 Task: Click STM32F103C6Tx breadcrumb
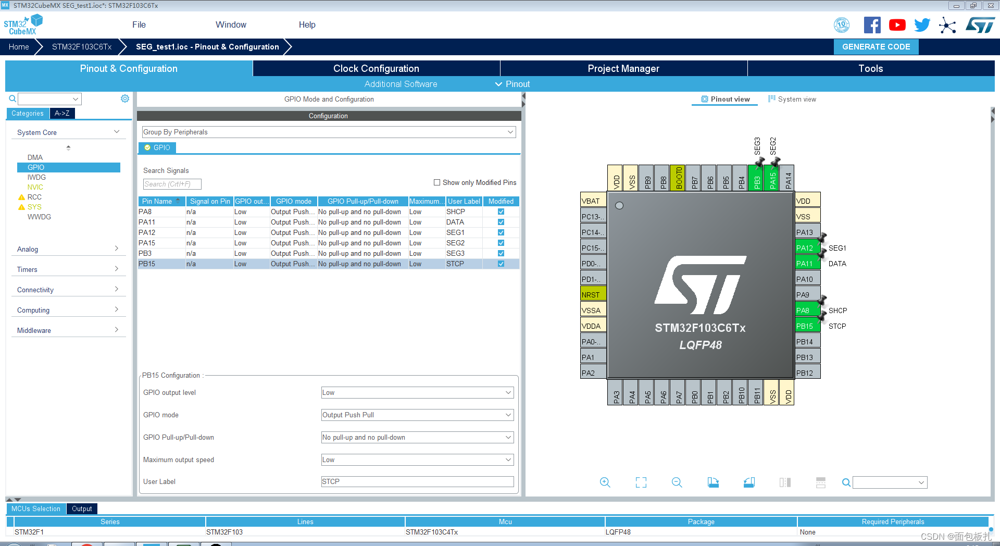pyautogui.click(x=82, y=47)
